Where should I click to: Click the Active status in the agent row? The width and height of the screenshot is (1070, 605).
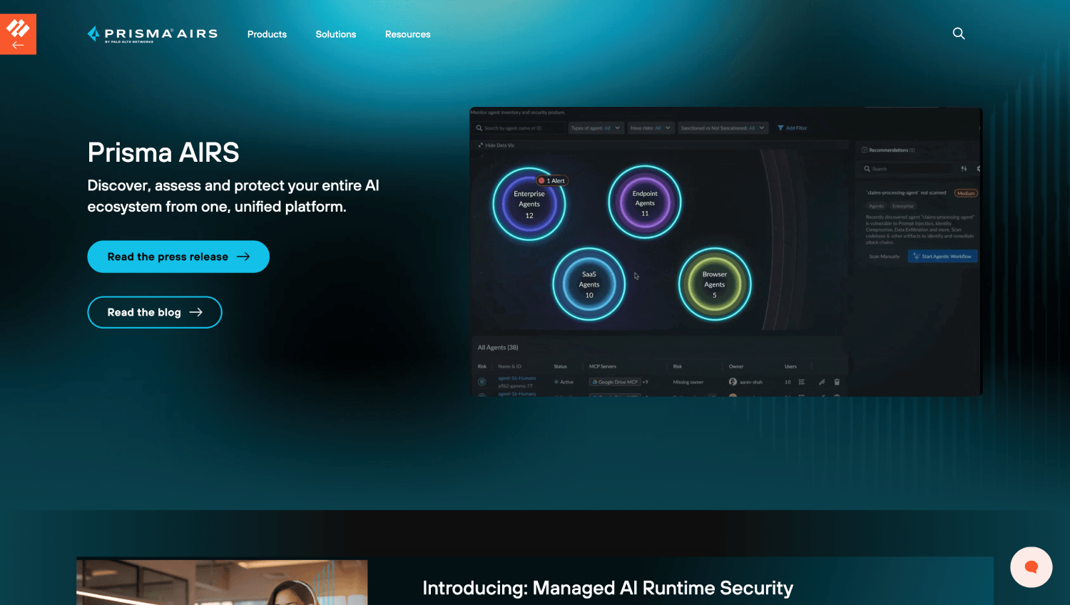(x=564, y=382)
